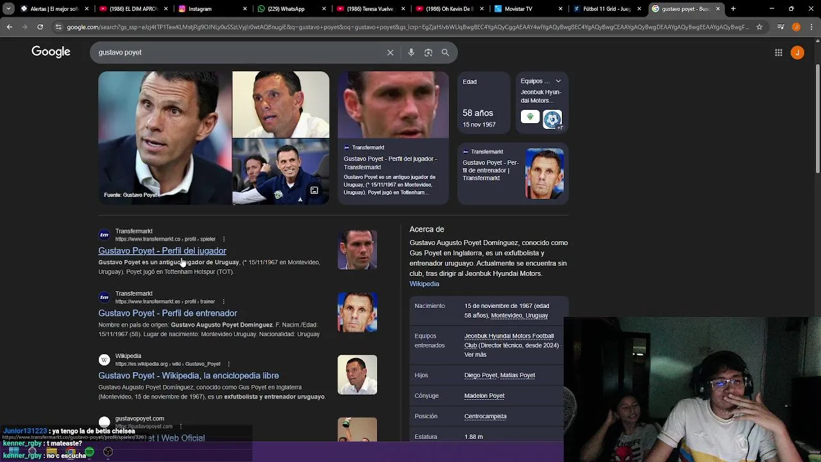Click the page vertical scrollbar
The width and height of the screenshot is (821, 462).
(817, 119)
